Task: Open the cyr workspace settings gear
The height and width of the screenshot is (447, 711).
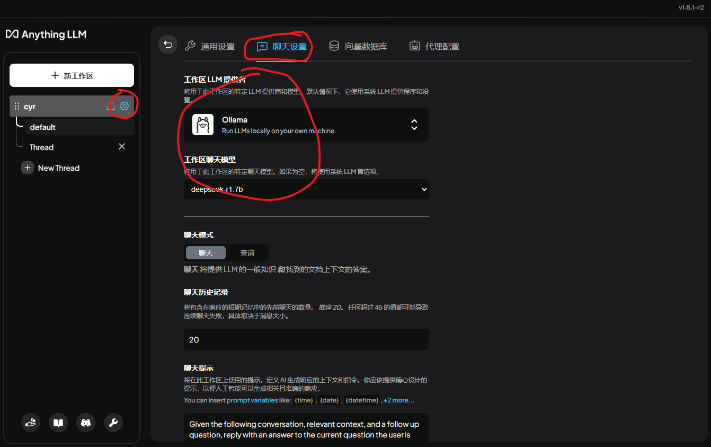Action: tap(125, 106)
